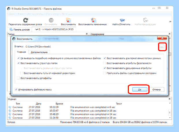Click the destination folder path field
Screen dimensions: 179x132
coord(91,47)
